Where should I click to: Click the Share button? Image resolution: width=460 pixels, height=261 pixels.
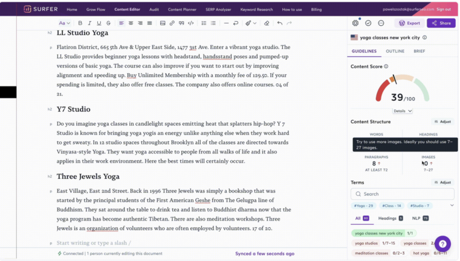pyautogui.click(x=441, y=23)
